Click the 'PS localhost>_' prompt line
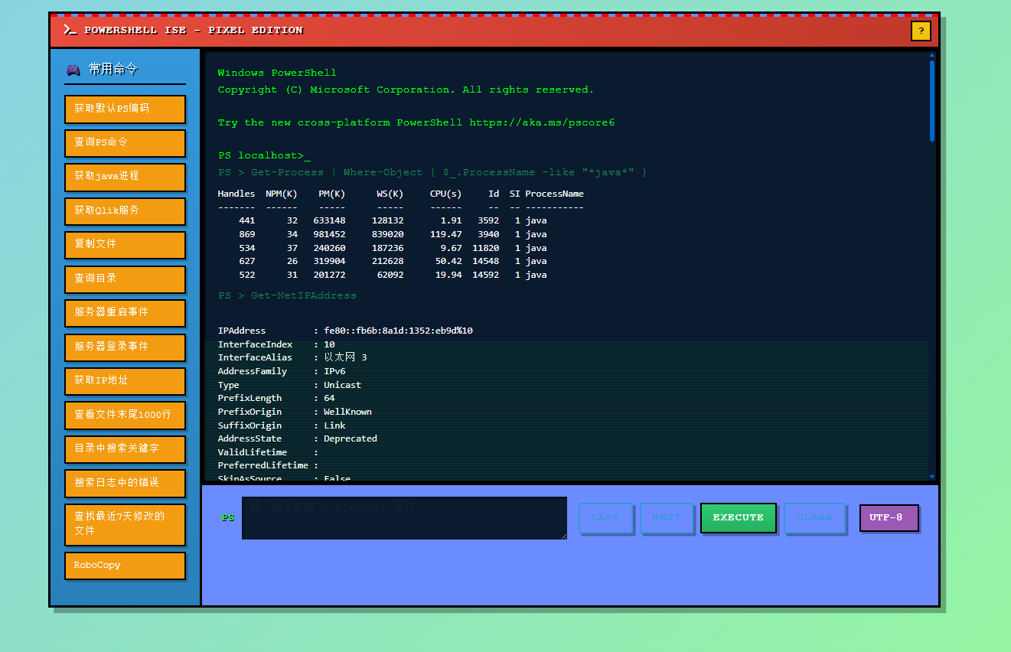Viewport: 1011px width, 652px height. coord(264,155)
